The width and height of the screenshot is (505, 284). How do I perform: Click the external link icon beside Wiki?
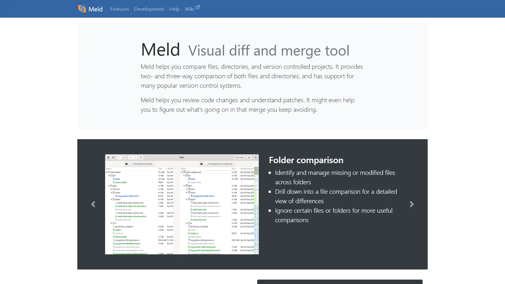198,7
